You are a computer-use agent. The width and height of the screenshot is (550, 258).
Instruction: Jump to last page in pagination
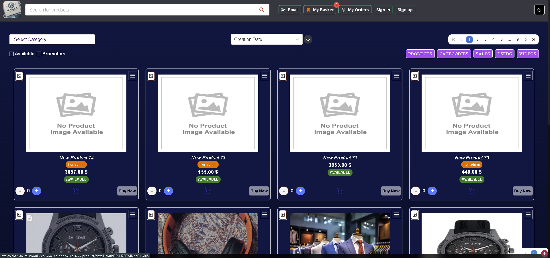pos(534,39)
